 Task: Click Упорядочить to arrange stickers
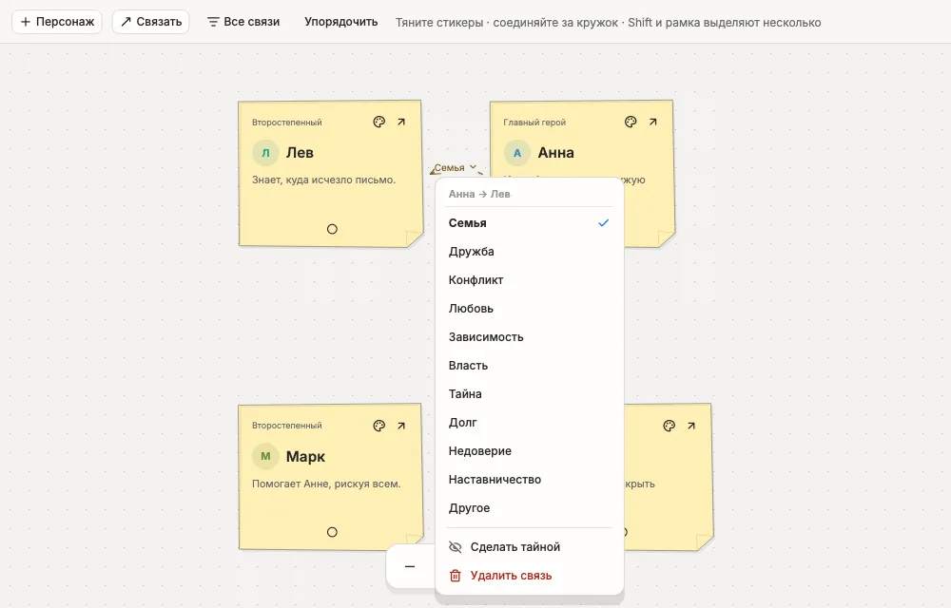(x=340, y=22)
